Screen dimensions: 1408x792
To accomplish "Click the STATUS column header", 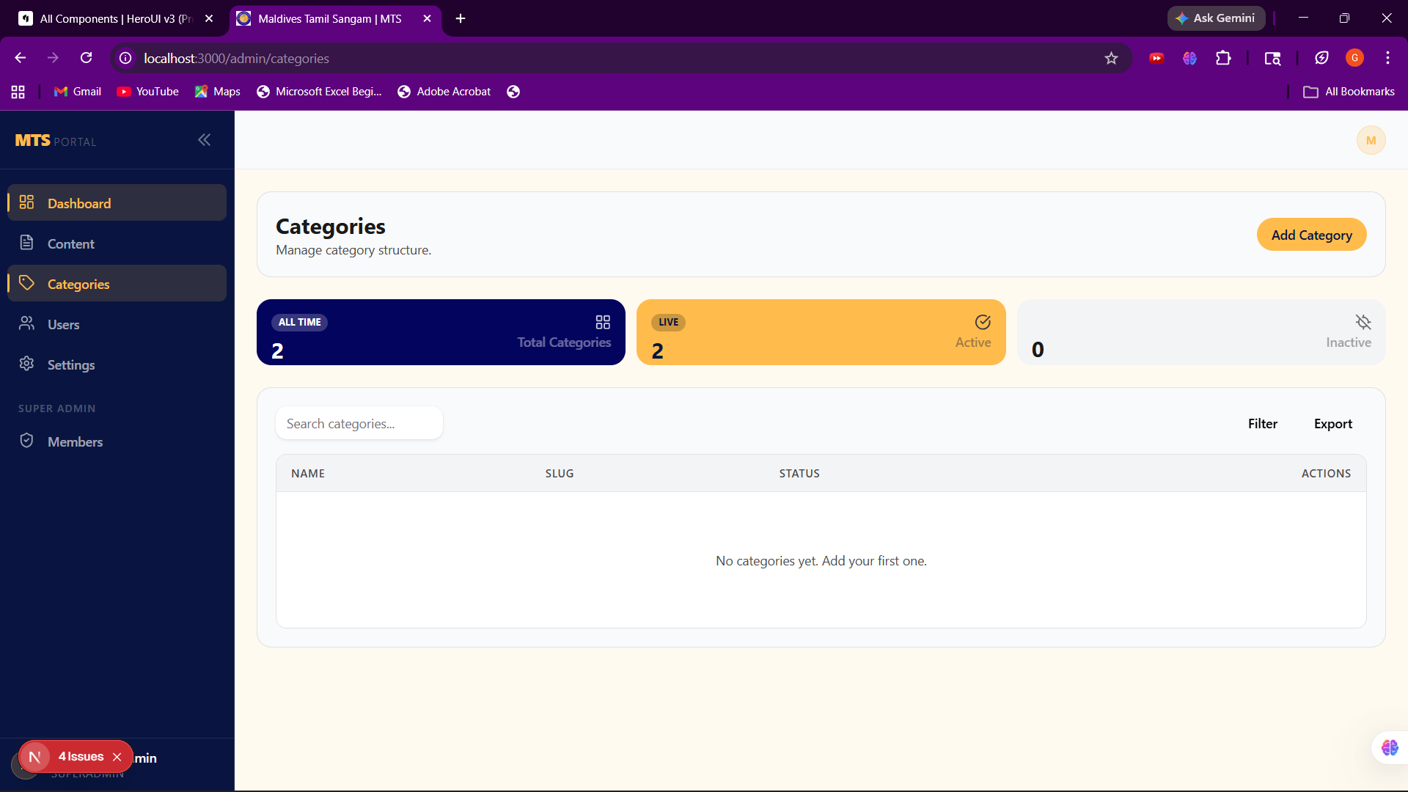I will (x=799, y=474).
